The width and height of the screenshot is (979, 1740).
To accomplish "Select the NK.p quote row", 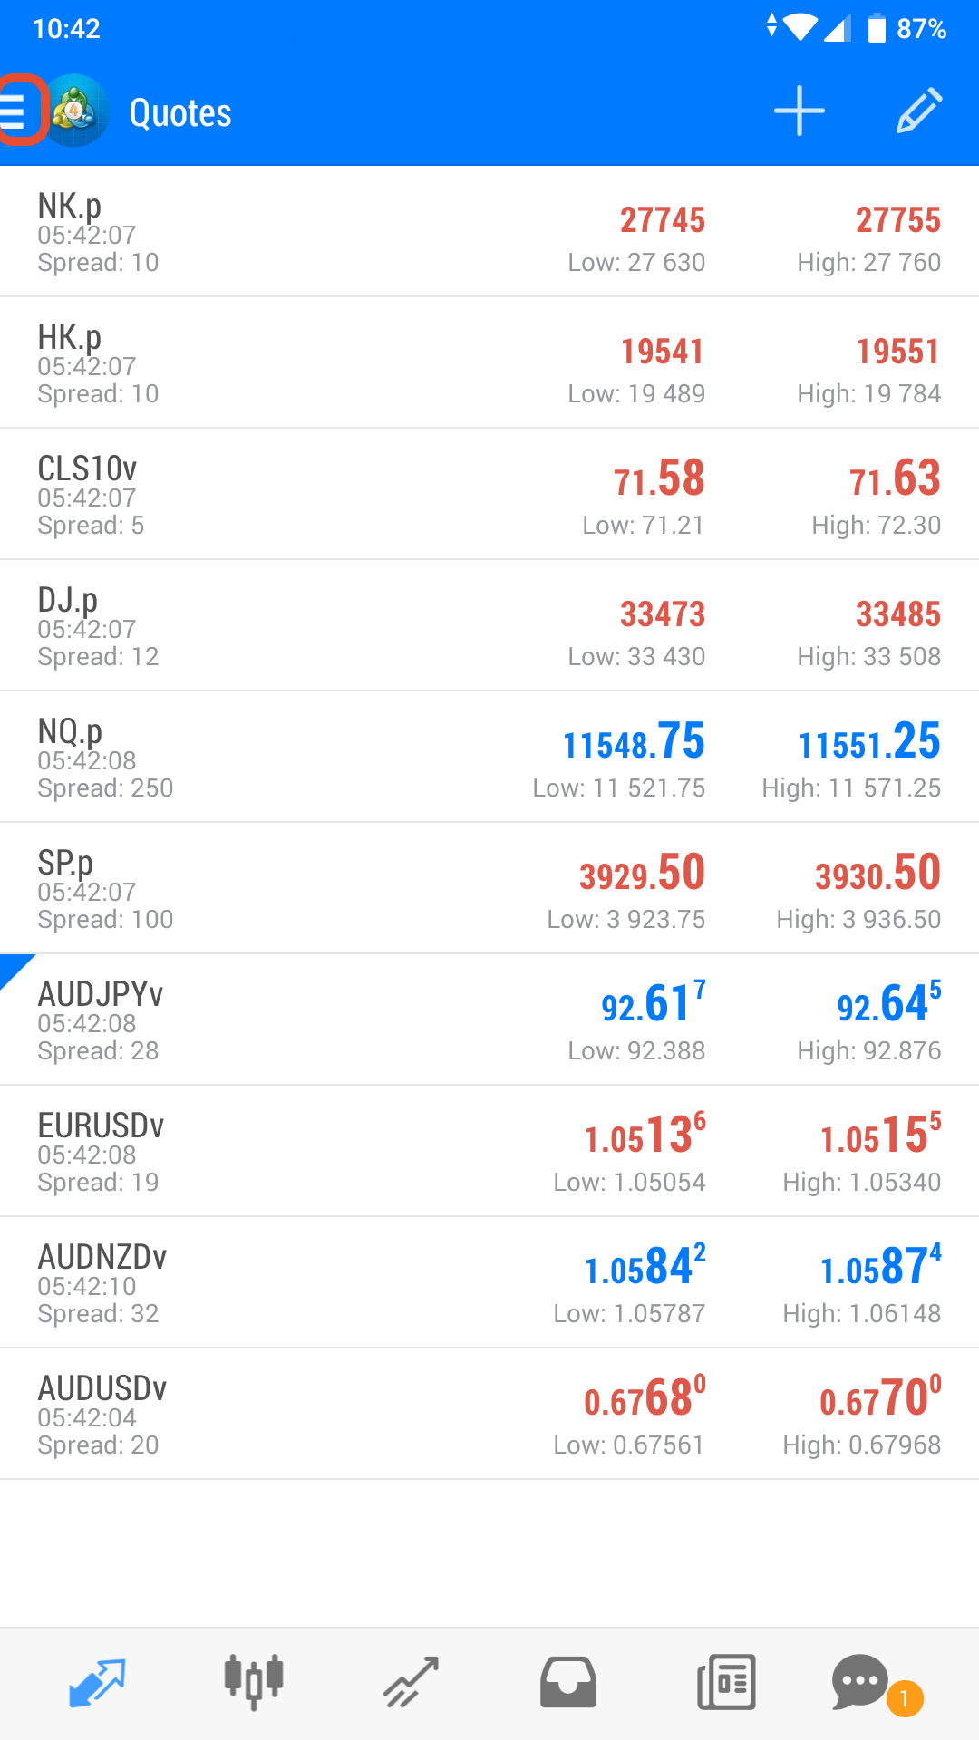I will tap(489, 231).
